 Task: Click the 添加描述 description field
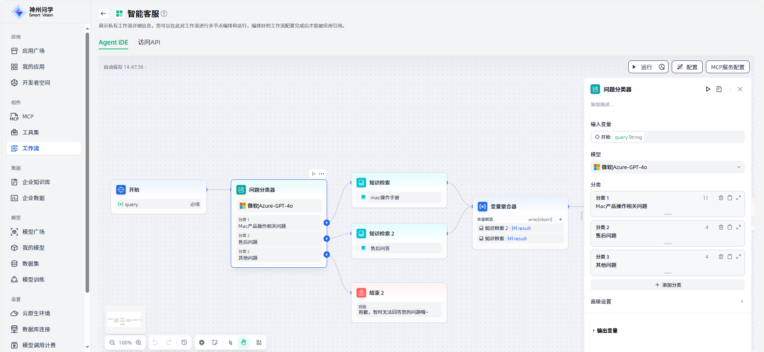(x=602, y=105)
